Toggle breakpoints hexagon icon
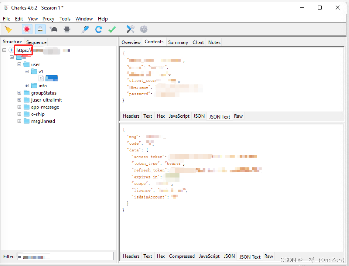349x266 pixels. click(67, 29)
